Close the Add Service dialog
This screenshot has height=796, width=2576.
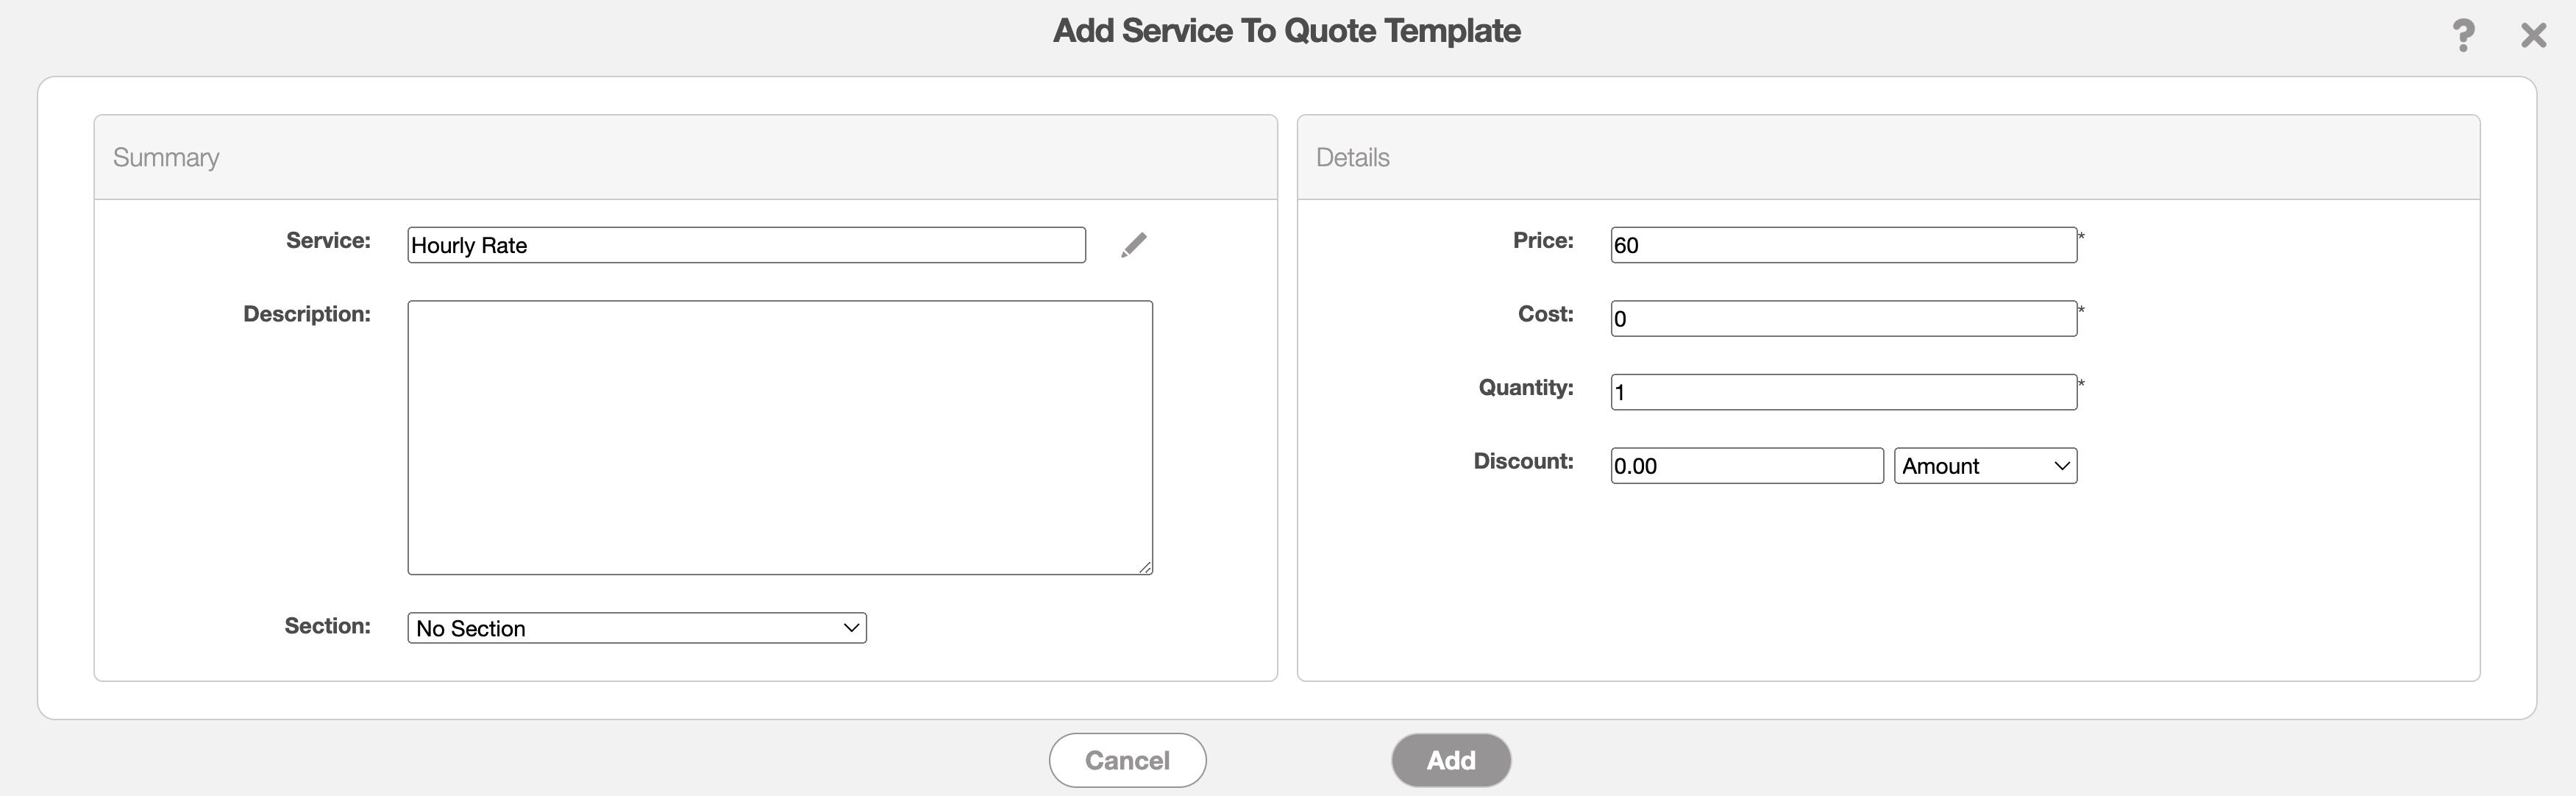tap(2533, 36)
